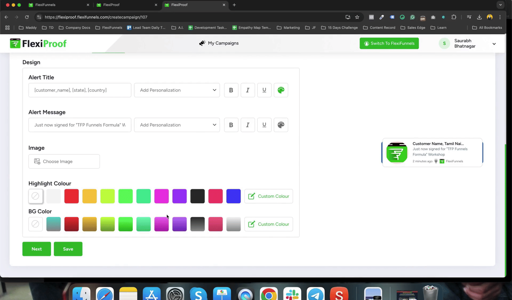Expand Alert Title Add Personalization dropdown

click(x=177, y=90)
